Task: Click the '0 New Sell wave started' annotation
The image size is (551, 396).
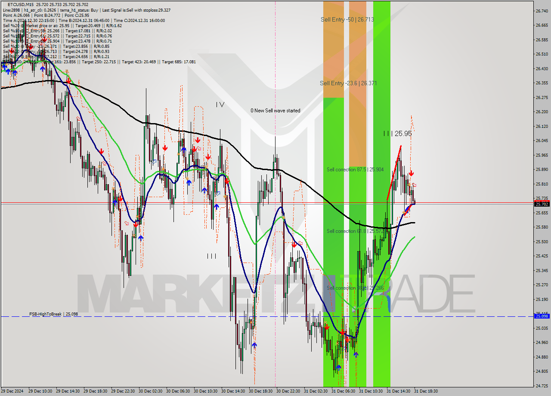Action: (x=275, y=111)
